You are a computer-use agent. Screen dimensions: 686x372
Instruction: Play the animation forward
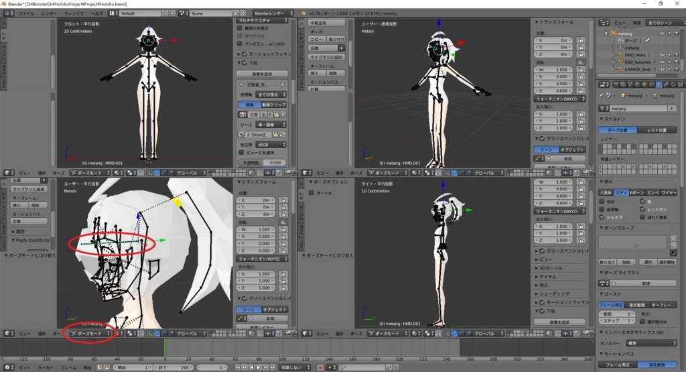[259, 367]
